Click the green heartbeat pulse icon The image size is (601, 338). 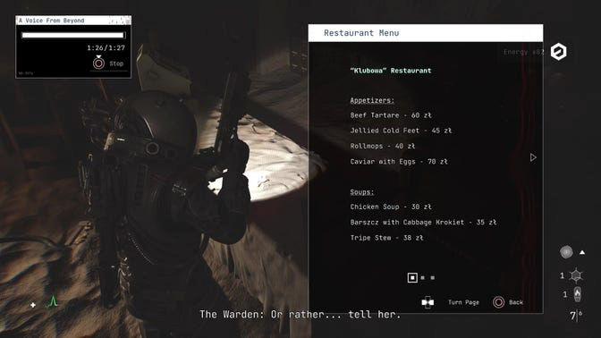[x=52, y=301]
